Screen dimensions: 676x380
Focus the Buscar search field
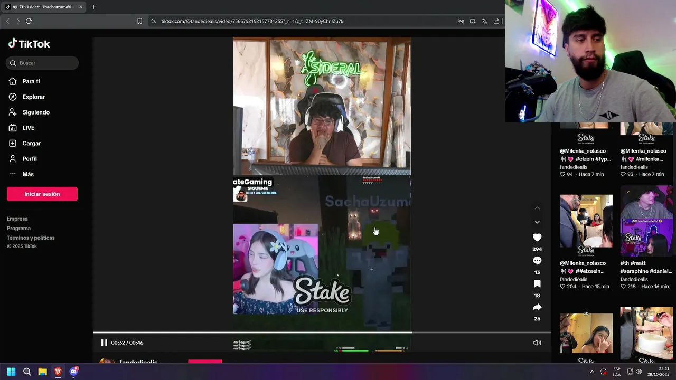tap(42, 63)
